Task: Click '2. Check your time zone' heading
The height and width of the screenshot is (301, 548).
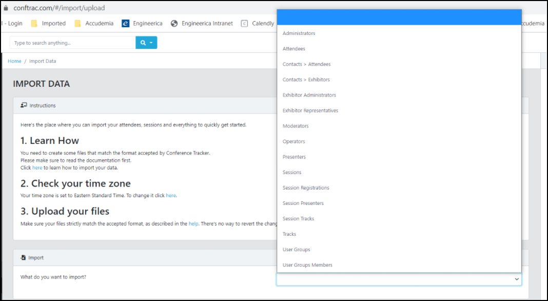Action: [x=75, y=183]
